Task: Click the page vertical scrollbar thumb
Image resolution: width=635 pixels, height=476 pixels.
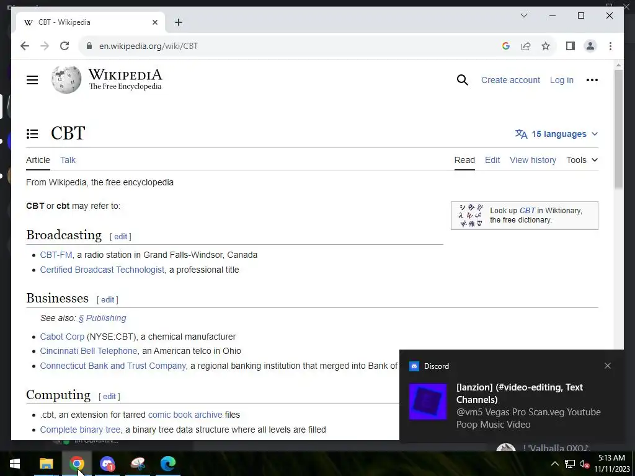Action: 618,129
